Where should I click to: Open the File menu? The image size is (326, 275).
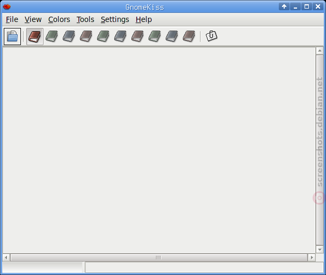point(12,19)
